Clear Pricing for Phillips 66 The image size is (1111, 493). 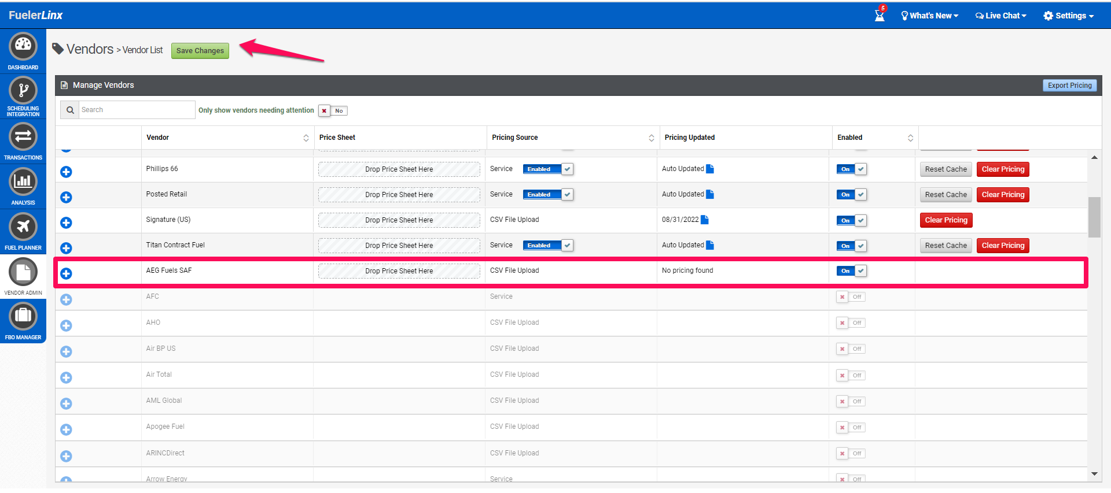(x=1003, y=169)
